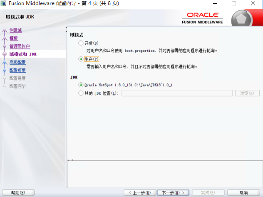Go back with the 上一步(B) button
Viewport: 263px width, 197px height.
(140, 193)
